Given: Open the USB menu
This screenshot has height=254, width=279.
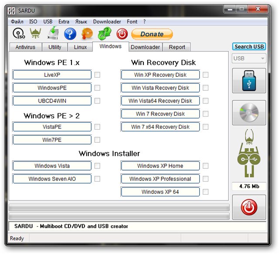Looking at the screenshot, I should [48, 22].
